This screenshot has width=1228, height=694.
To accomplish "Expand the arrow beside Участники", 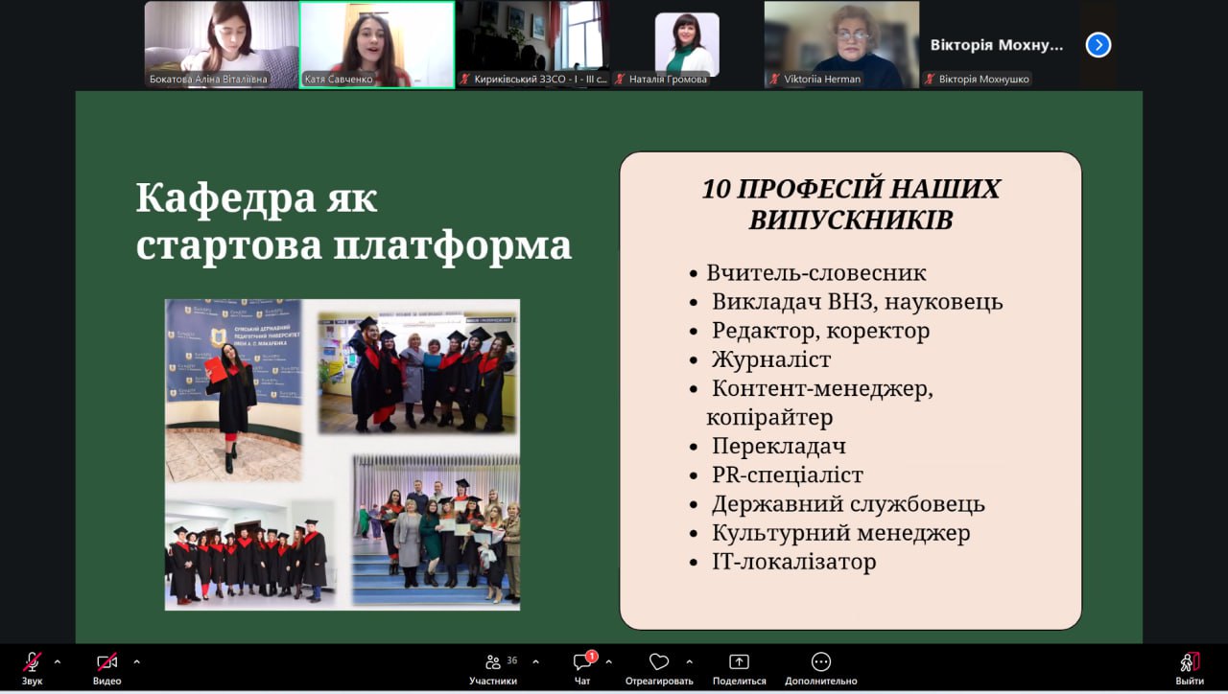I will [535, 661].
